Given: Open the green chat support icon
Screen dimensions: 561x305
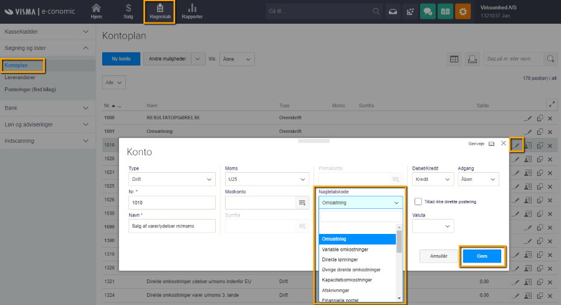Looking at the screenshot, I should coord(428,12).
